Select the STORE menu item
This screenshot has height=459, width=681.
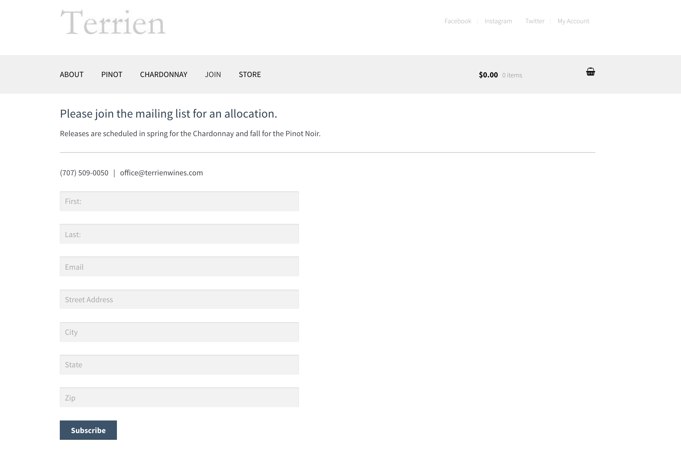[249, 74]
